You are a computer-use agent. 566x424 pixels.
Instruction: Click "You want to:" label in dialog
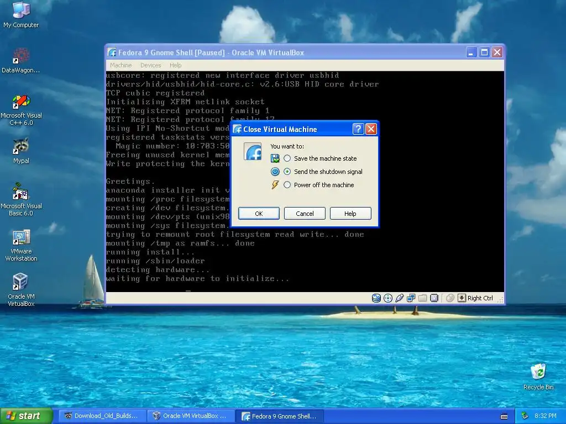(x=287, y=146)
